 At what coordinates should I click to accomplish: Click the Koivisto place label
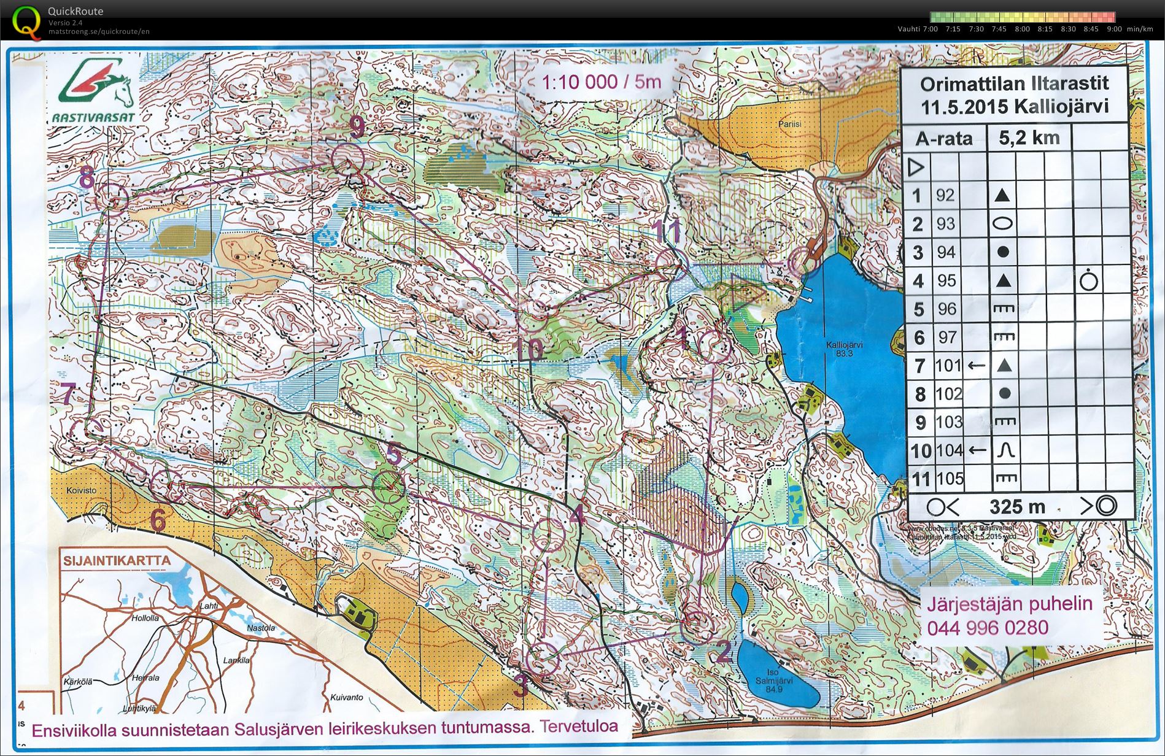tap(80, 491)
